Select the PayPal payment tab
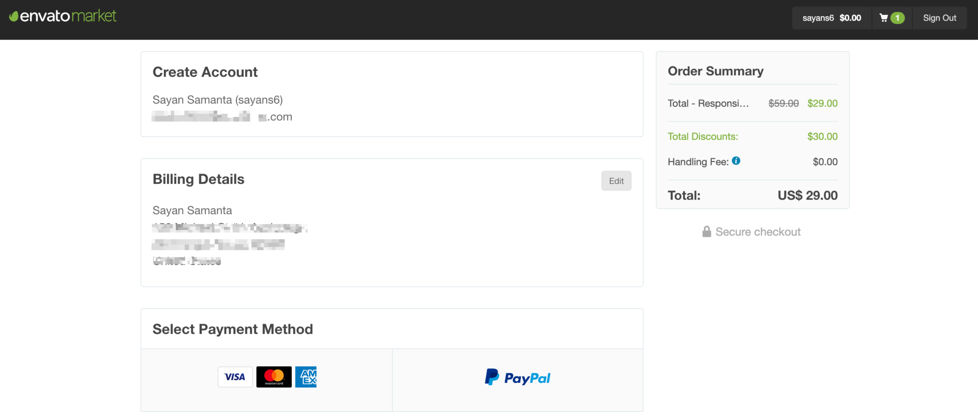This screenshot has height=415, width=978. (518, 380)
